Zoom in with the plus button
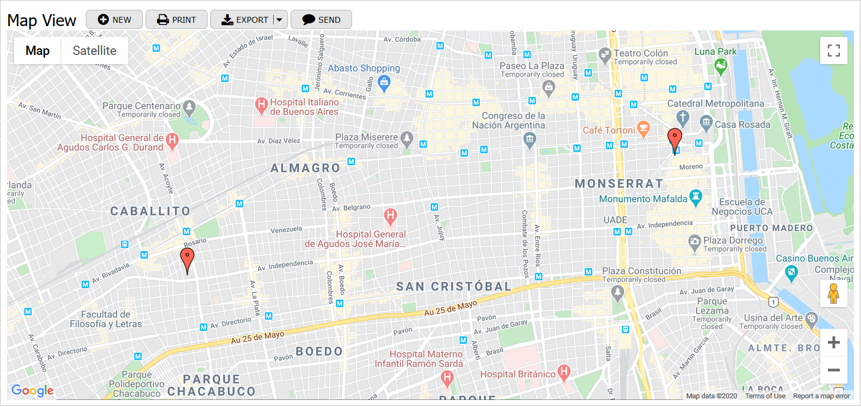 point(834,342)
